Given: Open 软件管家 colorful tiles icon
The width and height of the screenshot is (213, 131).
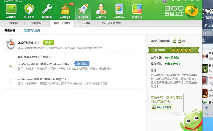Looking at the screenshot, I should [137, 9].
